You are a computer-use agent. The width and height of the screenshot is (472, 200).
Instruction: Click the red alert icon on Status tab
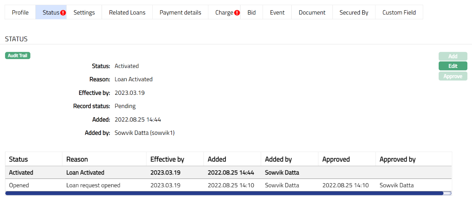63,13
